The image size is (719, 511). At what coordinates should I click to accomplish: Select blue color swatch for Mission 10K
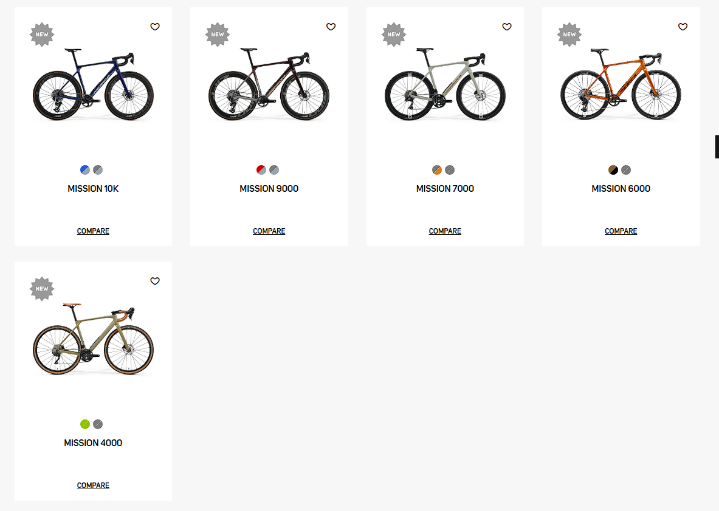pyautogui.click(x=85, y=170)
